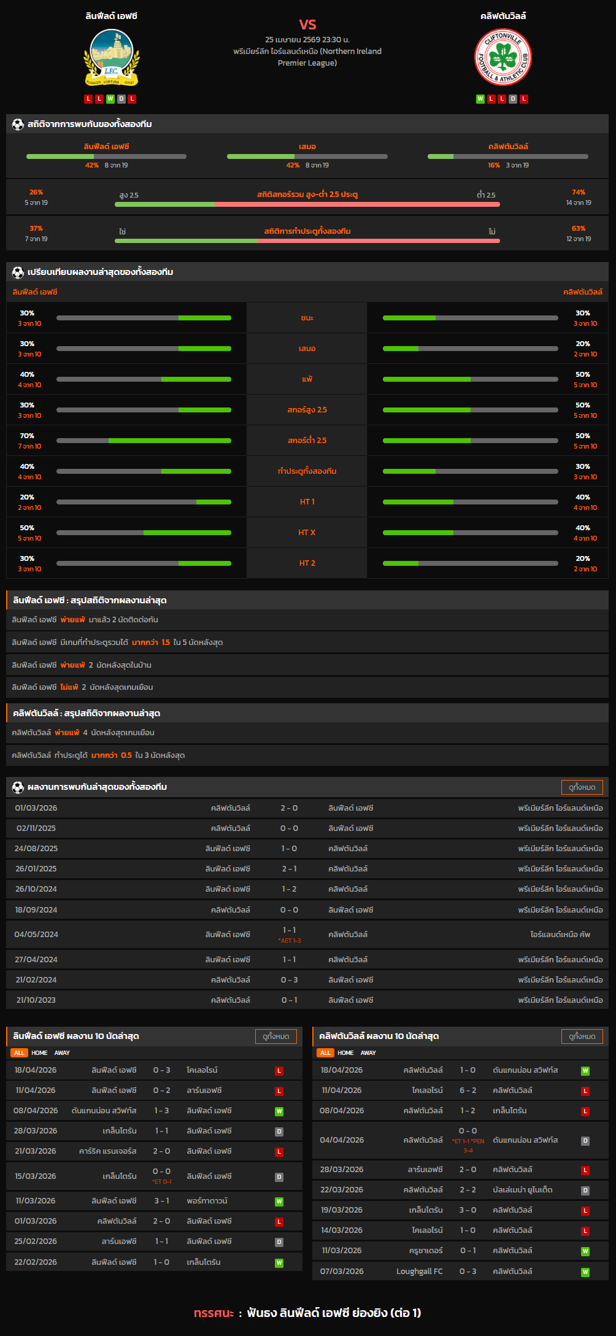Click the Linfield win percentage bar in head-to-head
The width and height of the screenshot is (616, 1336).
point(106,156)
